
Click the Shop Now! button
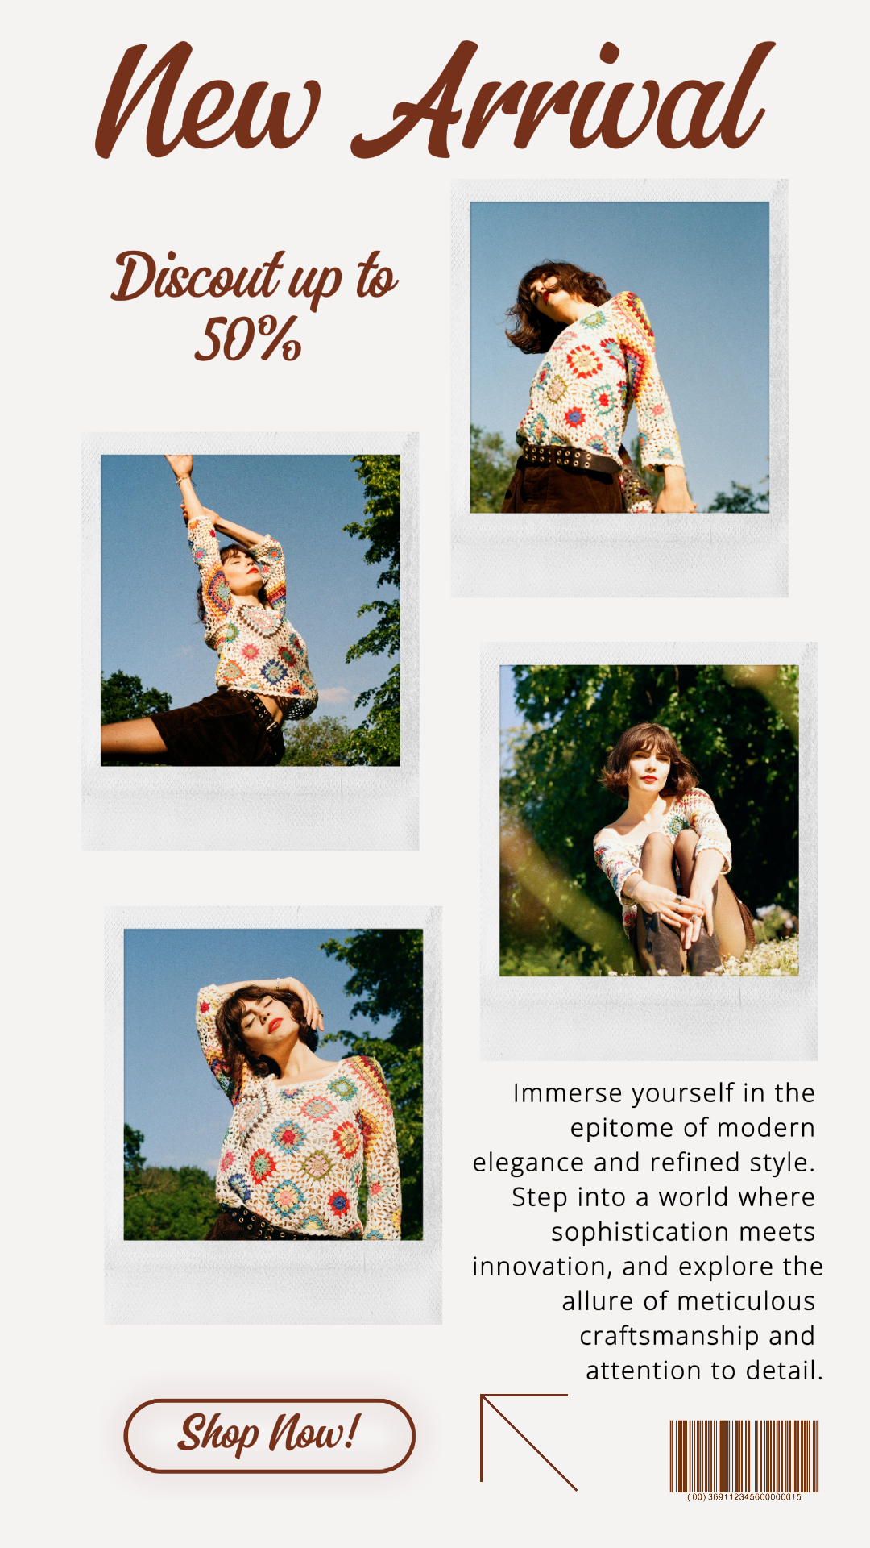[269, 1435]
